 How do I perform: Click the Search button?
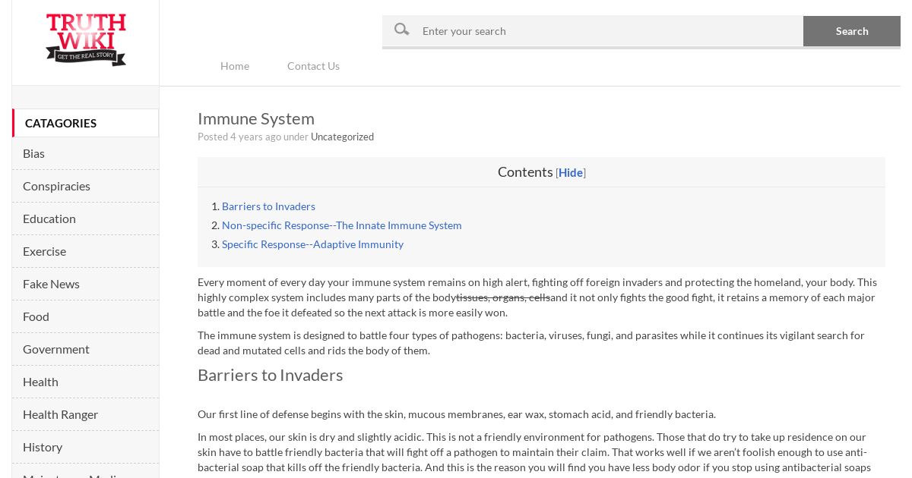[852, 31]
